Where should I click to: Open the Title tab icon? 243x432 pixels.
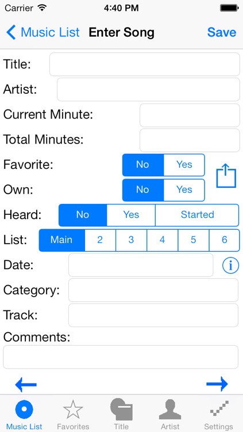121,414
